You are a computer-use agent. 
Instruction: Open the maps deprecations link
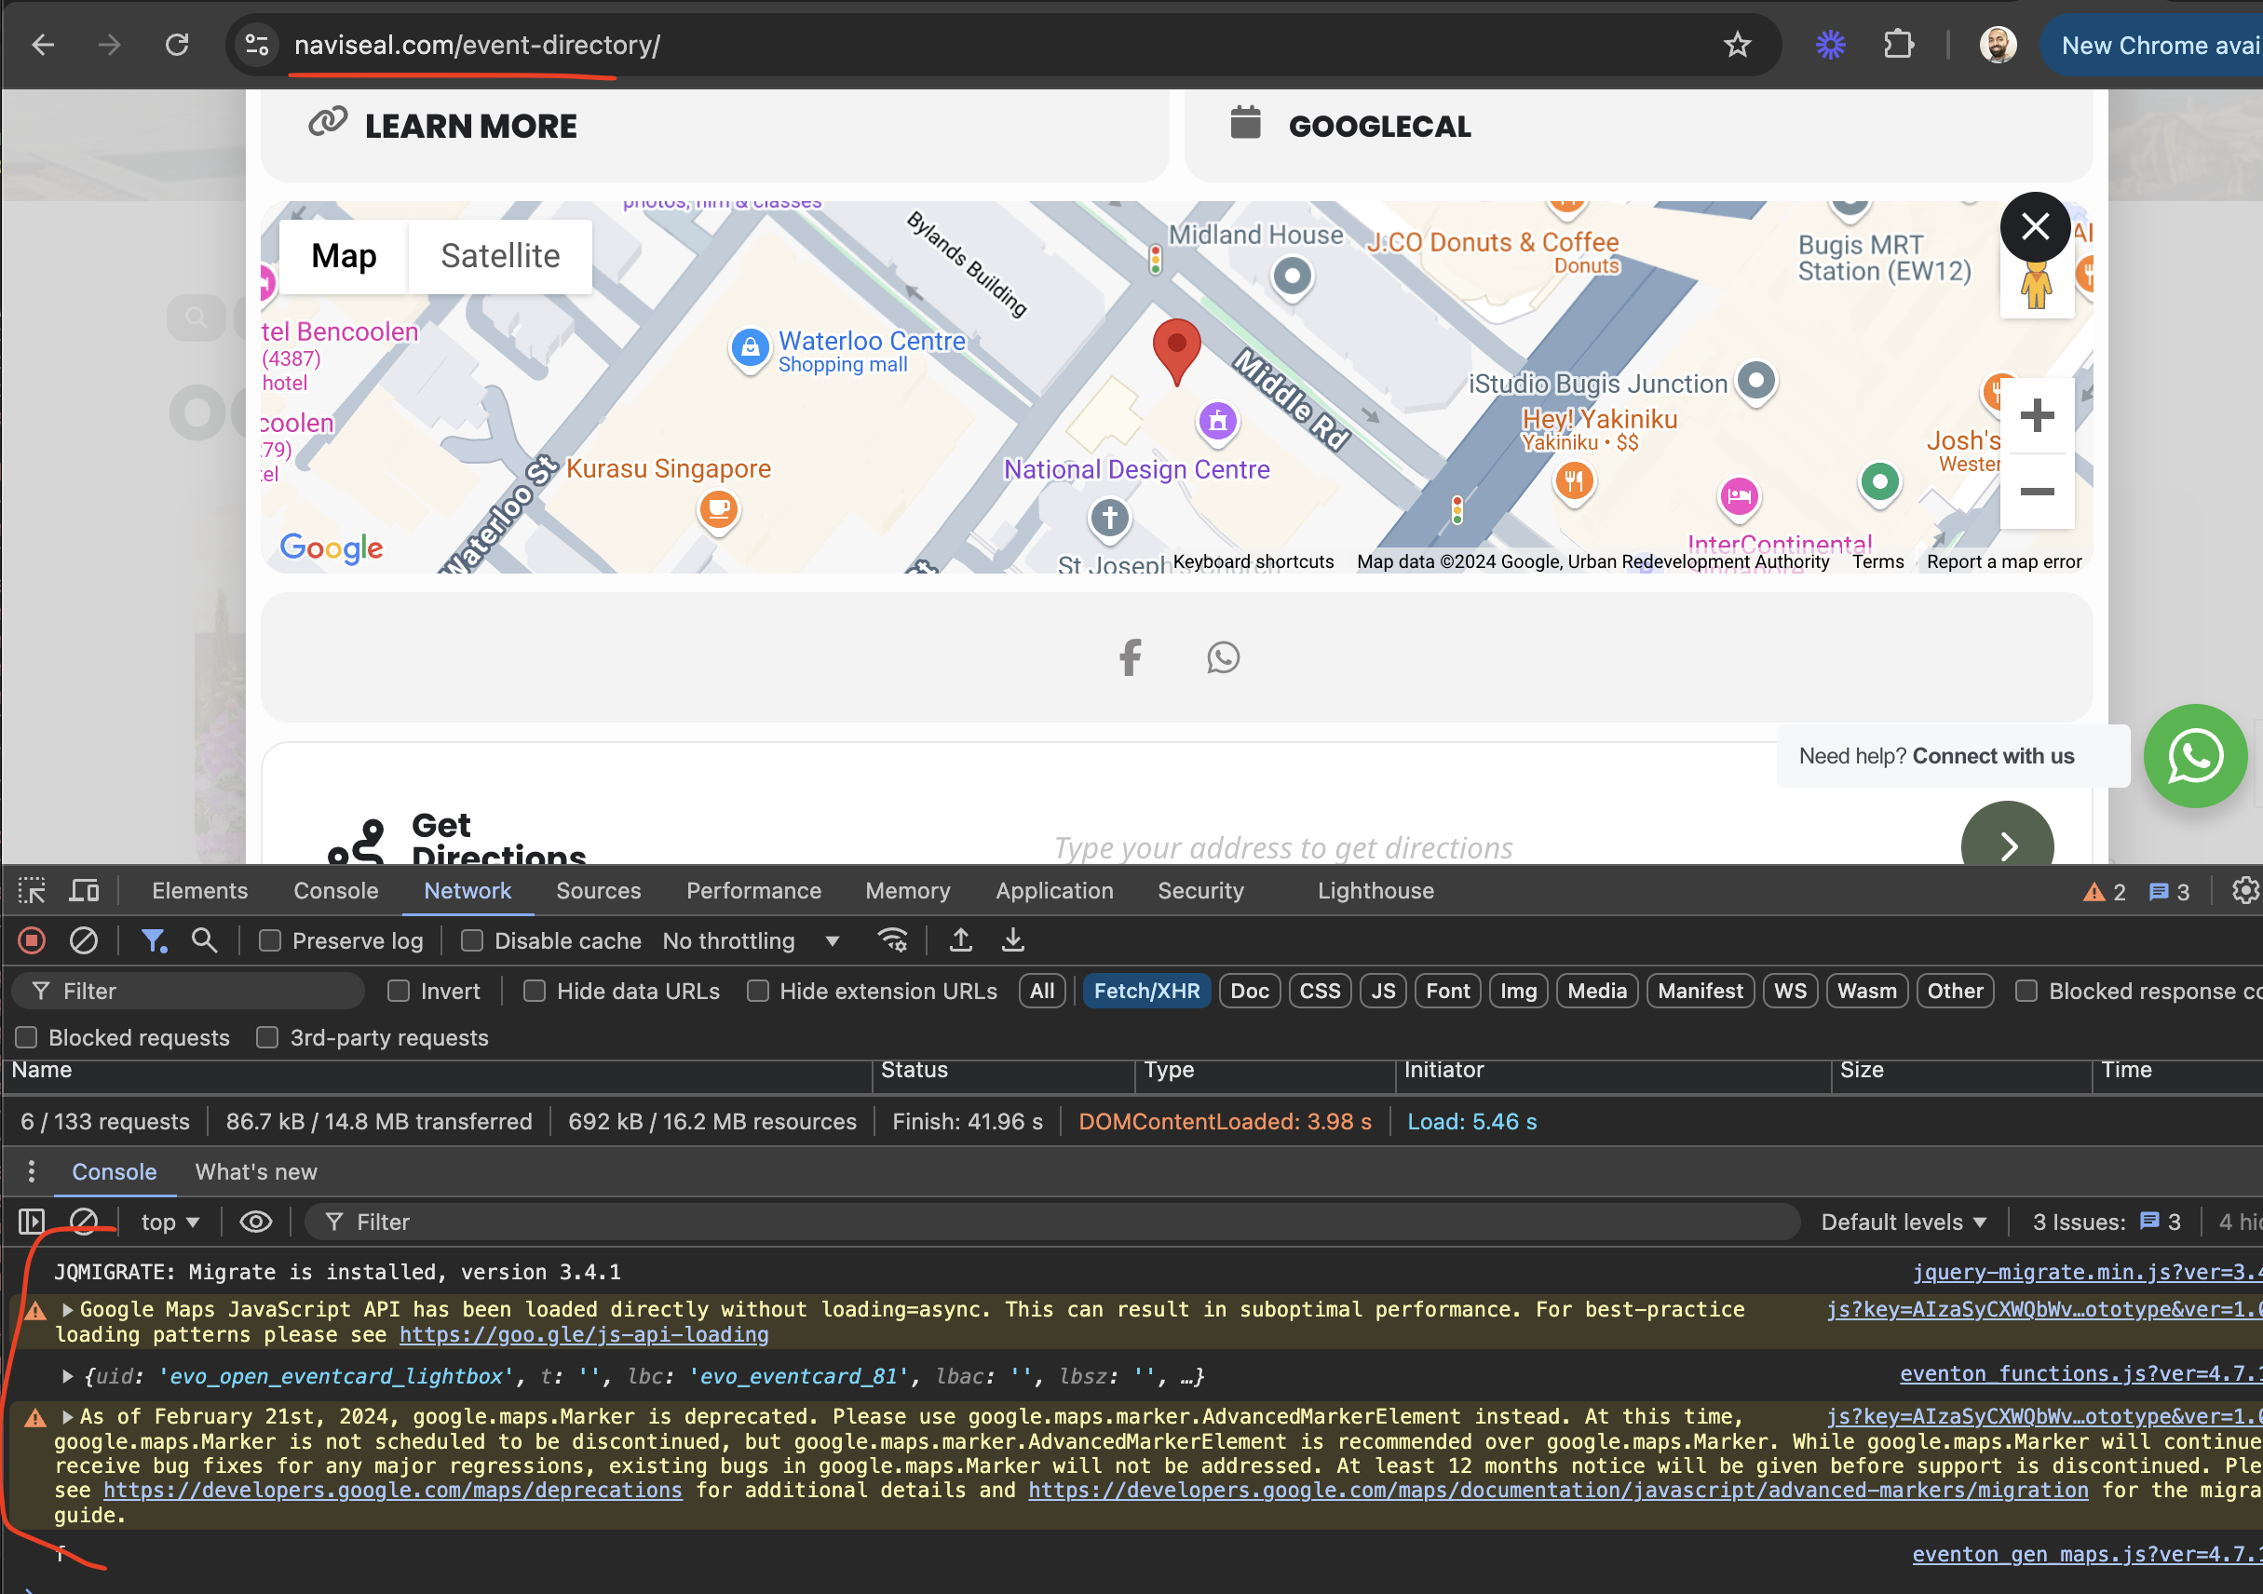(x=392, y=1492)
